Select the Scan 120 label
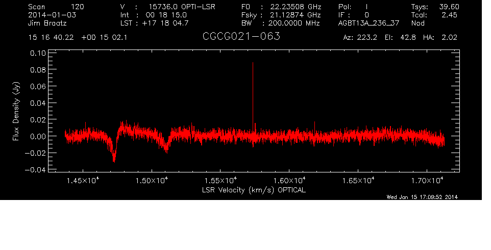Image resolution: width=491 pixels, height=250 pixels. pyautogui.click(x=56, y=7)
